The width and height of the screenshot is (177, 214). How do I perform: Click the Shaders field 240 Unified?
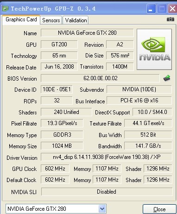point(66,112)
